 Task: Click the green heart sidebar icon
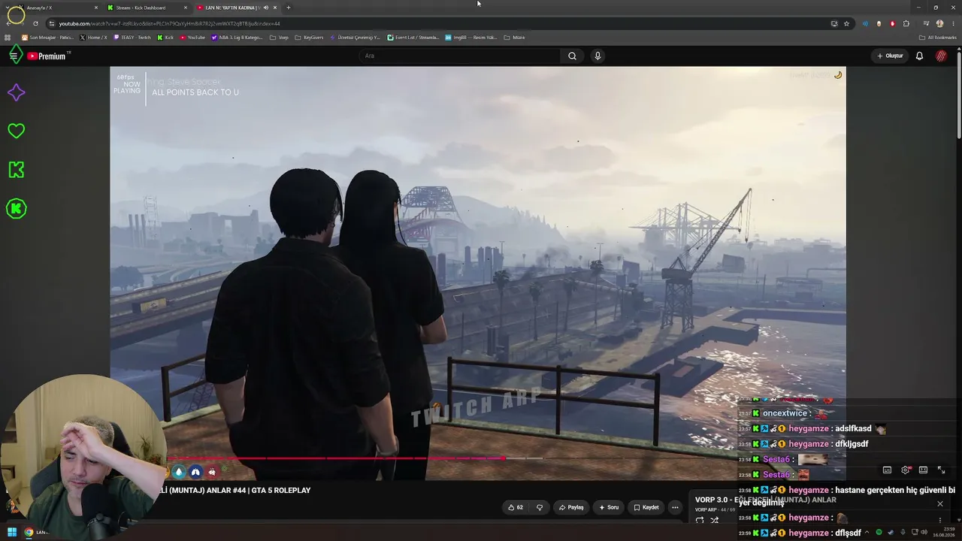tap(16, 131)
